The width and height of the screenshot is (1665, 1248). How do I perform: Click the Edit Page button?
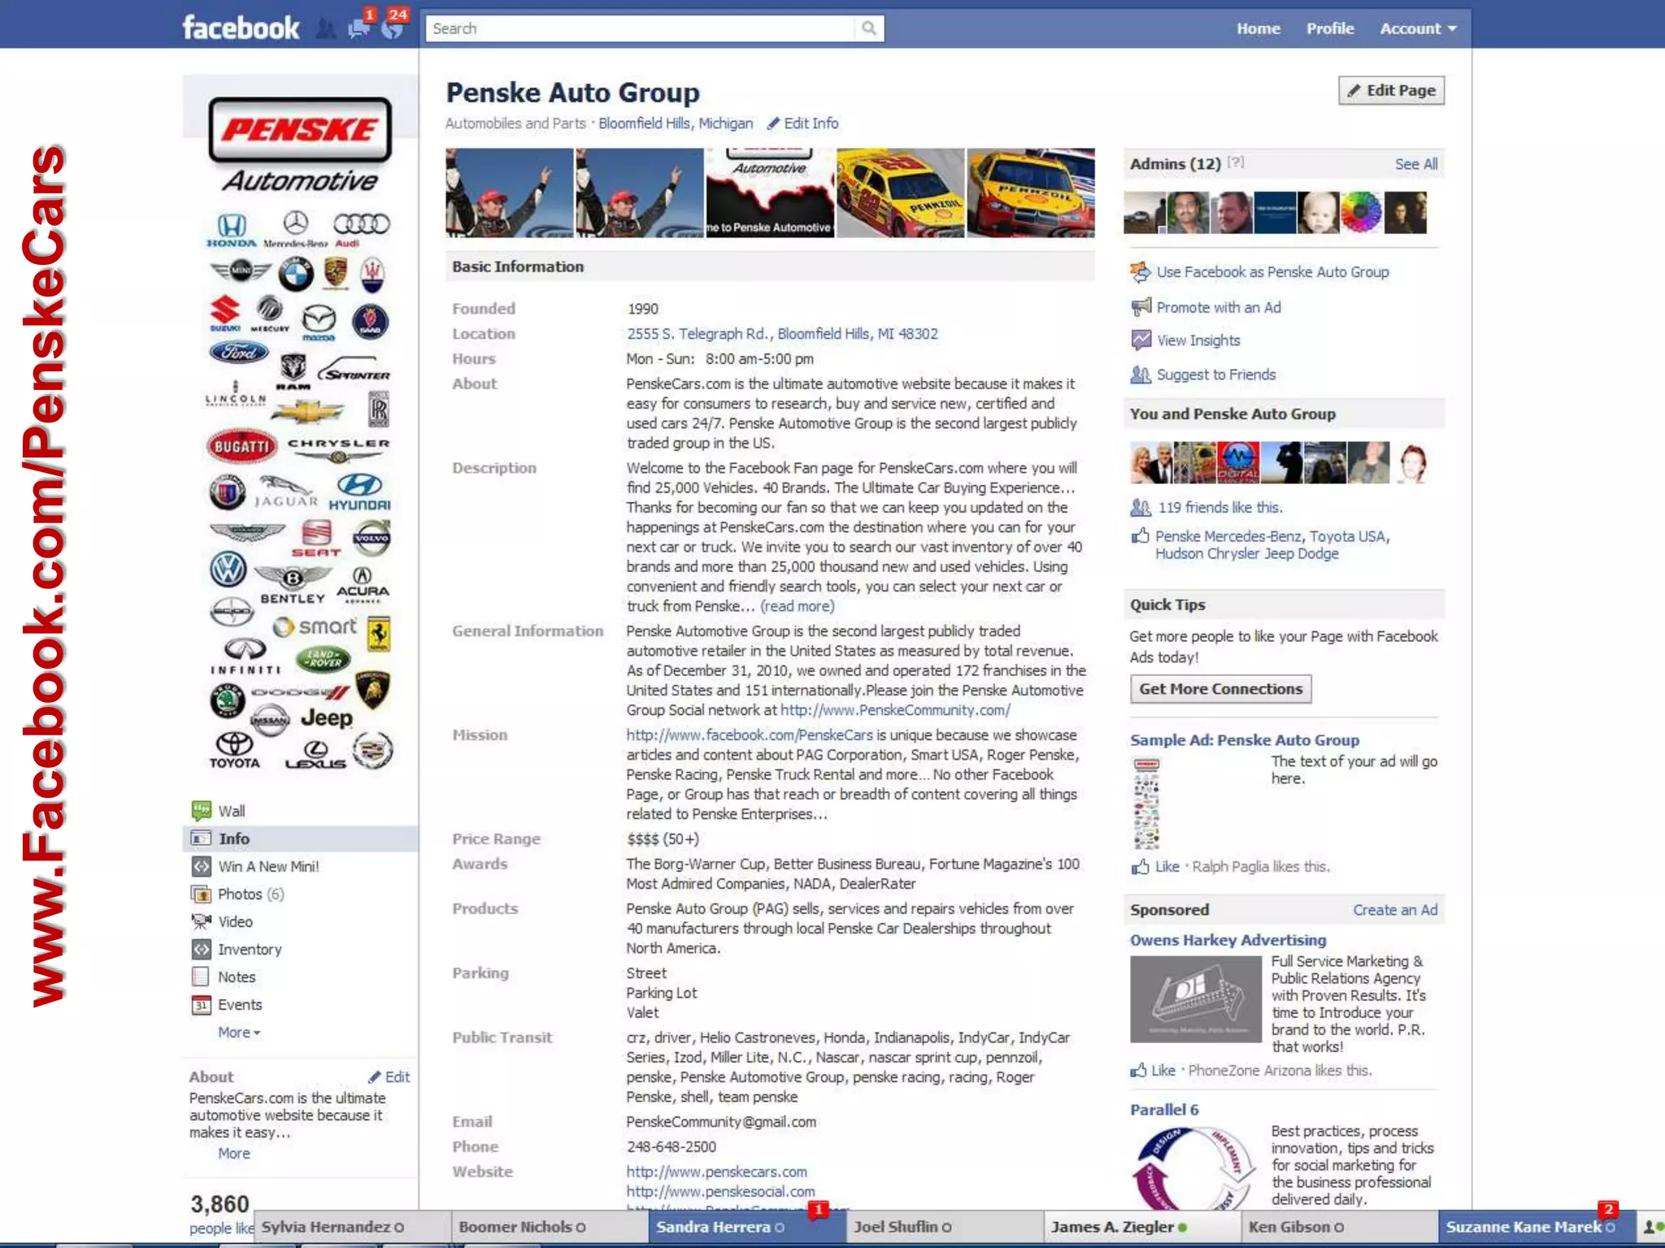pos(1391,90)
